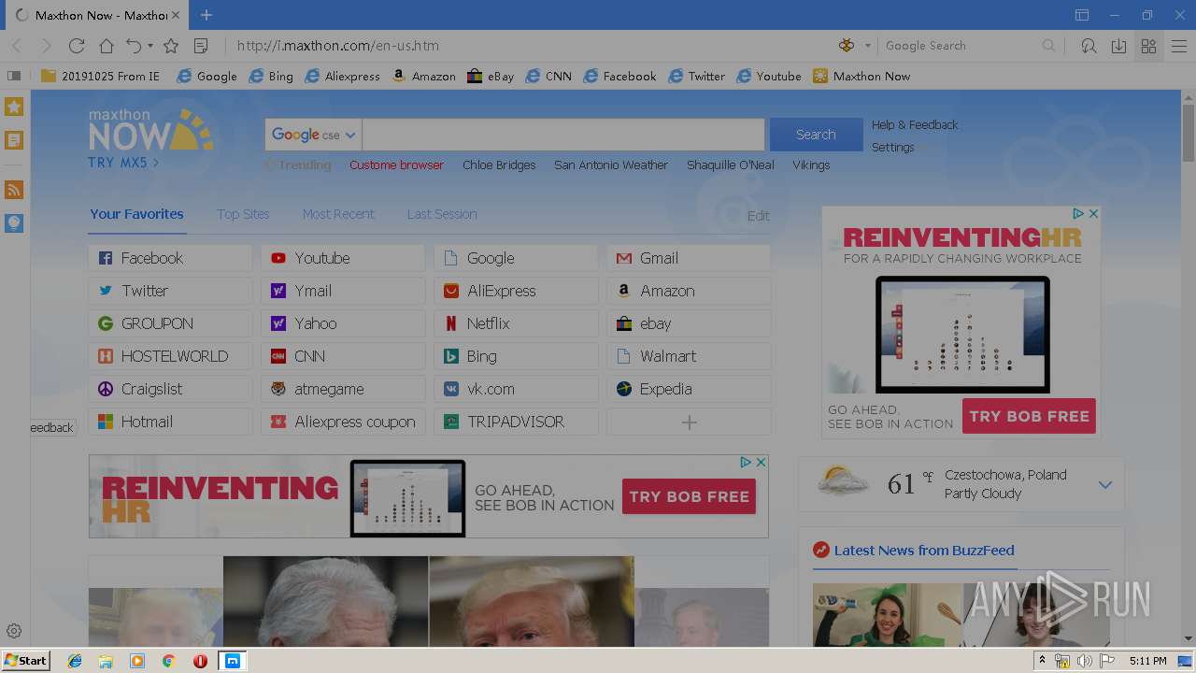Add a new favorite with plus tile
1196x673 pixels.
[689, 422]
